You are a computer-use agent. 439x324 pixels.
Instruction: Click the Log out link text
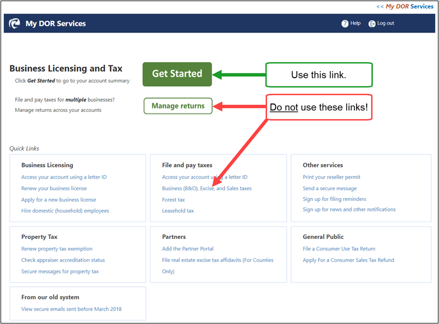[x=385, y=24]
